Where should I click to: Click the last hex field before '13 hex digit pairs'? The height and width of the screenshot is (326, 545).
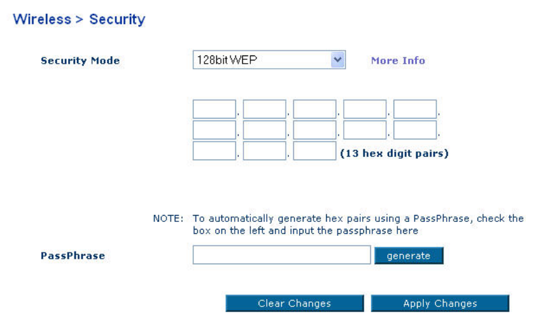tap(314, 151)
